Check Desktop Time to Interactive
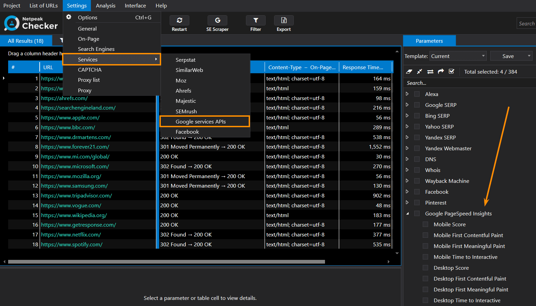This screenshot has height=306, width=536. click(425, 300)
